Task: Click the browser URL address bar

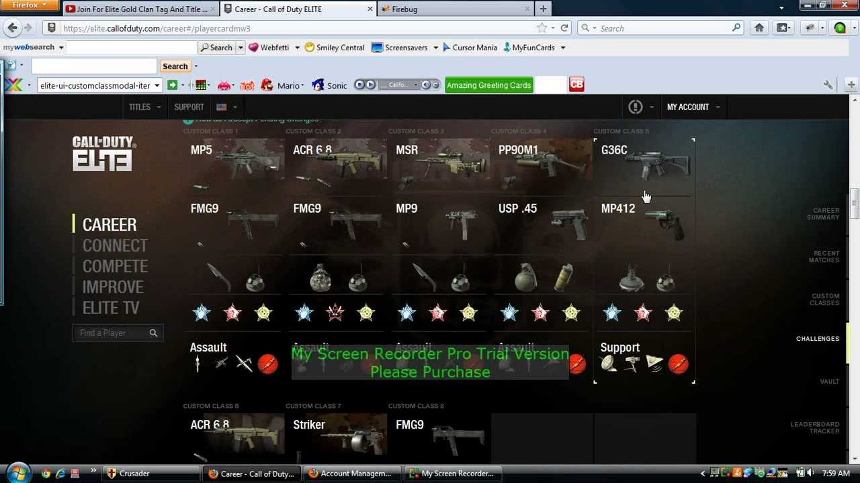Action: [x=296, y=28]
